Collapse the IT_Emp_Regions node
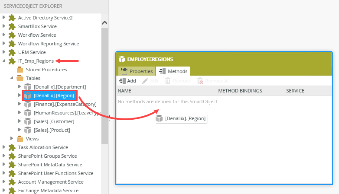Screen dimensions: 339x194 pos(3,61)
